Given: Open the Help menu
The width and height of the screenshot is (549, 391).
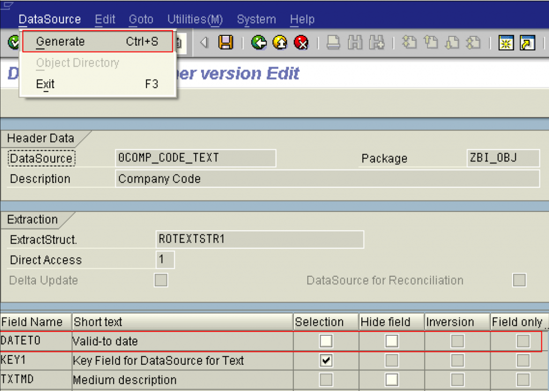Looking at the screenshot, I should coord(302,19).
